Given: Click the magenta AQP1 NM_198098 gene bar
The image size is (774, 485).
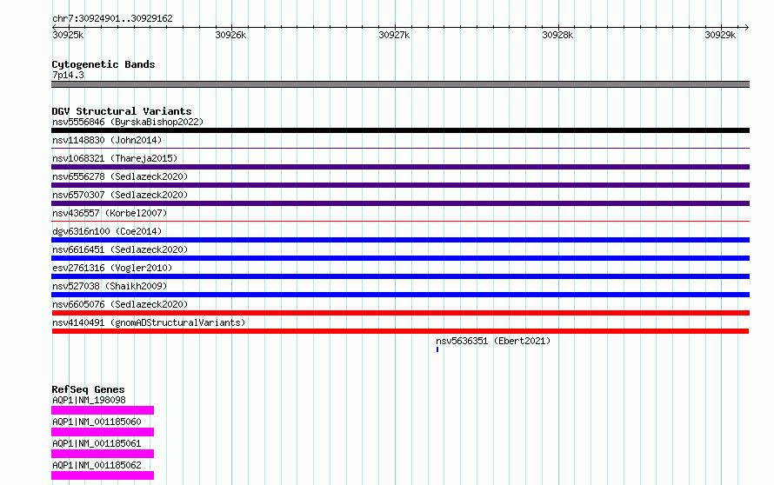Looking at the screenshot, I should pos(103,410).
